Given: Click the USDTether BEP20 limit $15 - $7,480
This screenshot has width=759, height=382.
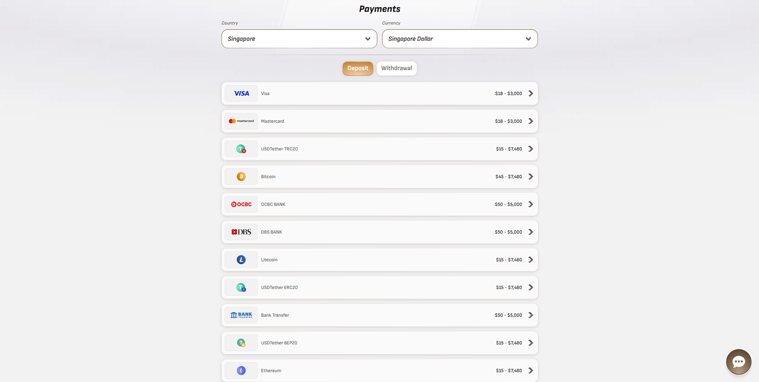Looking at the screenshot, I should tap(509, 343).
